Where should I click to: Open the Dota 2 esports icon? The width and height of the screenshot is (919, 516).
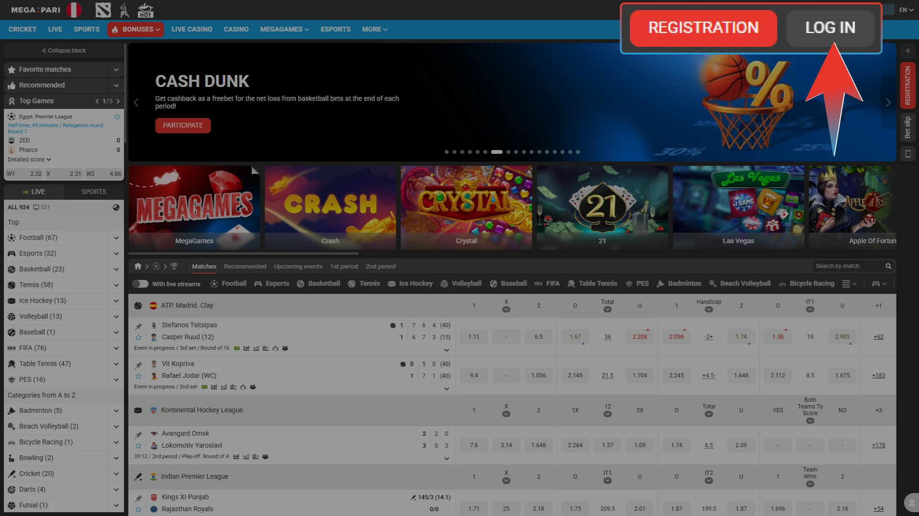103,10
